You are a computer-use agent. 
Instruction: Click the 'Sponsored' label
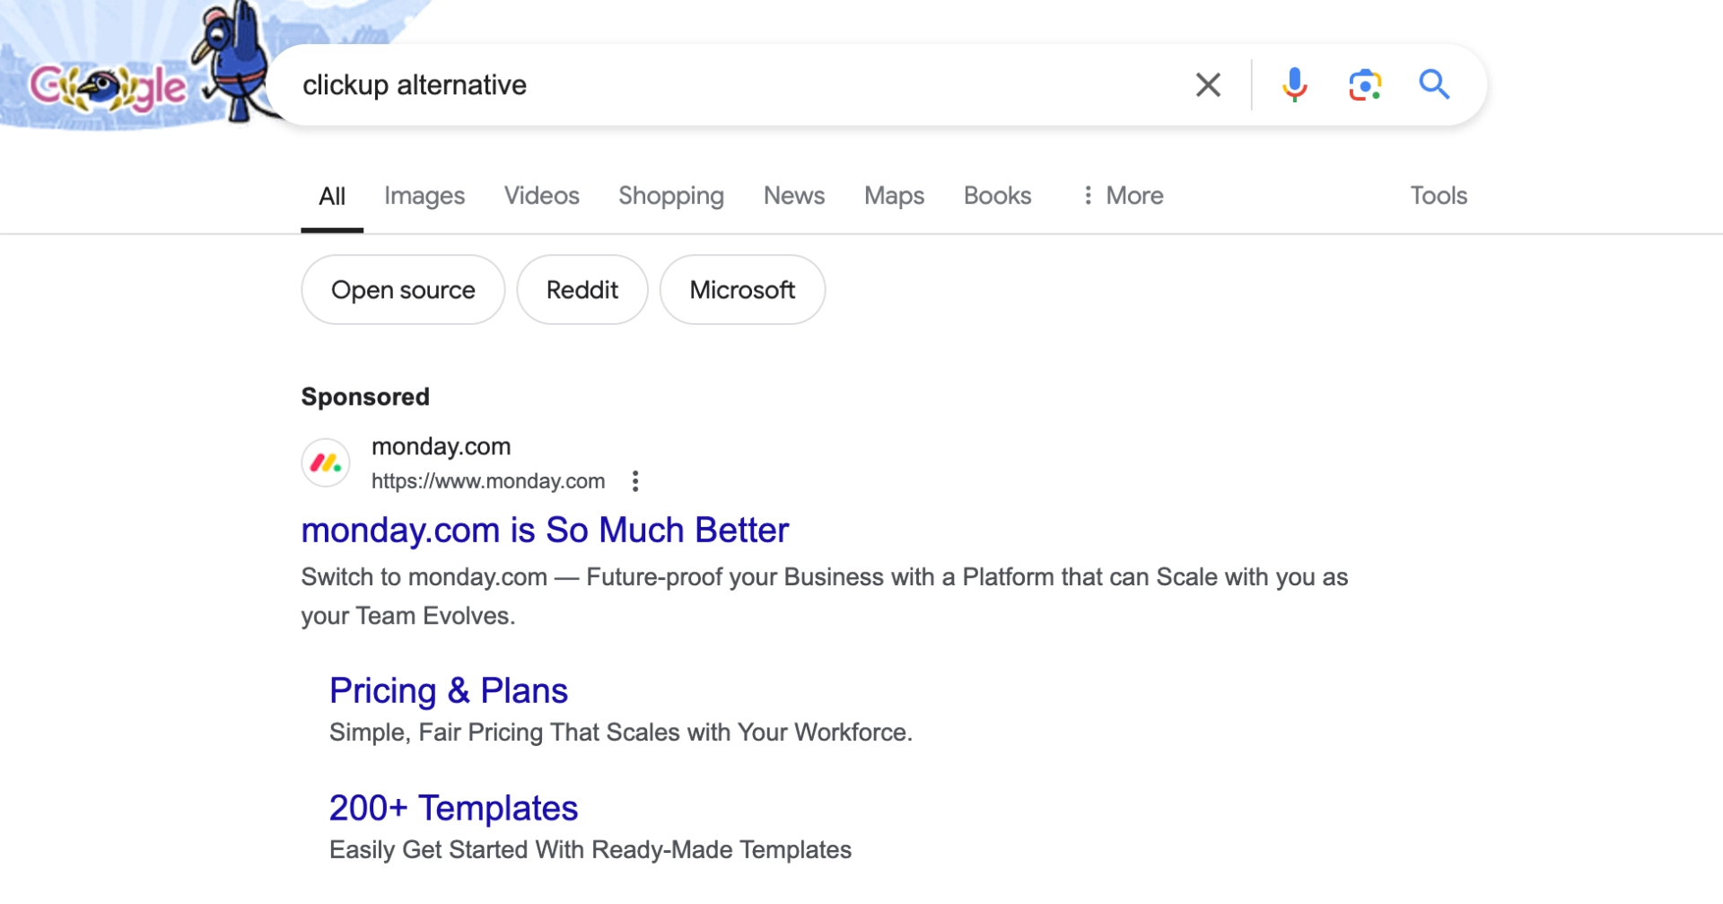(365, 397)
